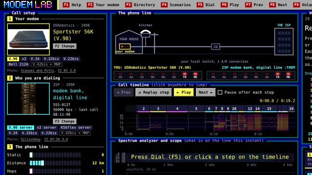Screen dimensions: 312x175
Task: Jump to step 2 on the call timeline
Action: (143, 109)
